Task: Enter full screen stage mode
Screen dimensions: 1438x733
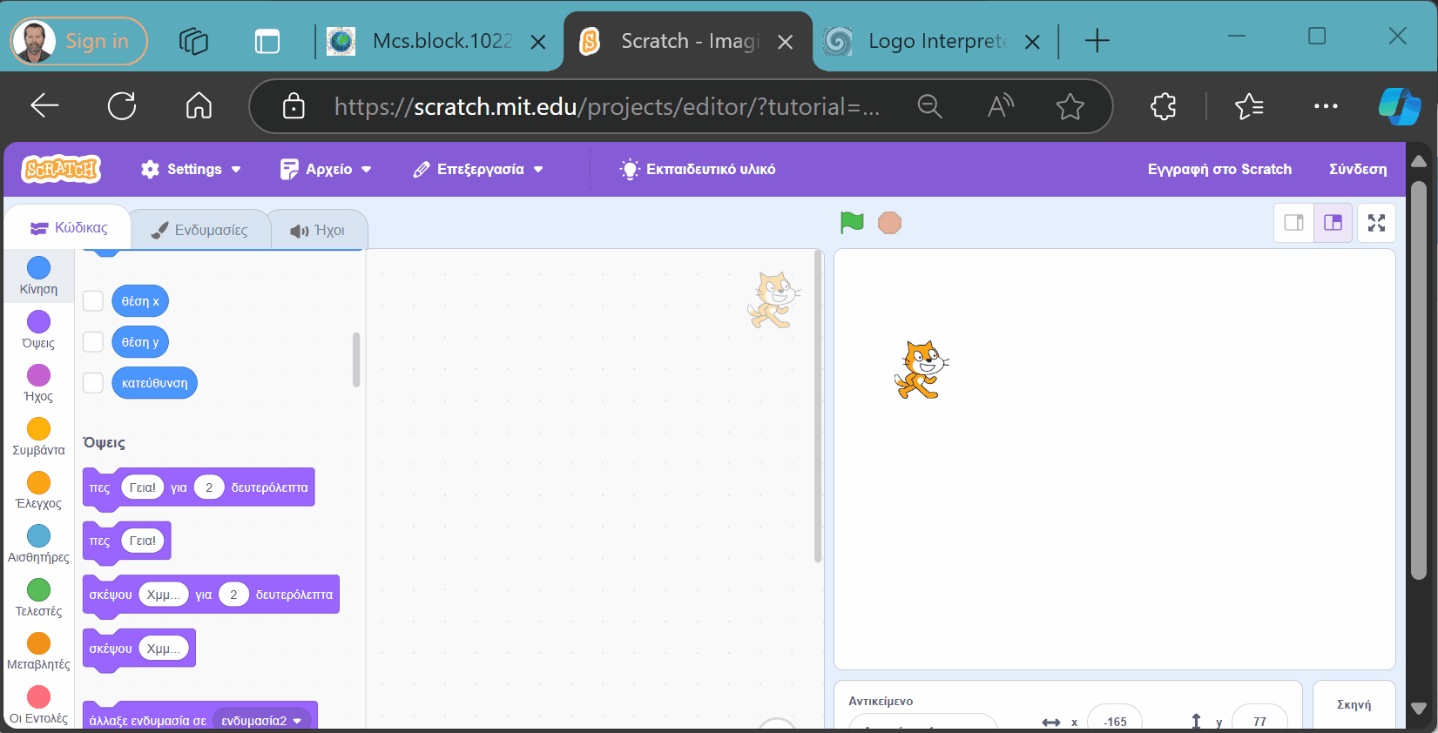Action: [1376, 223]
